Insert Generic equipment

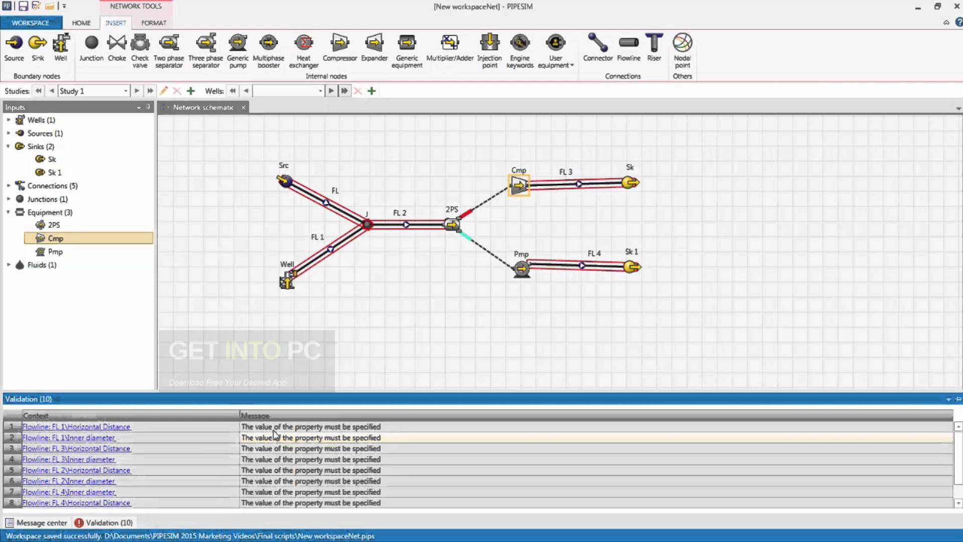(407, 51)
